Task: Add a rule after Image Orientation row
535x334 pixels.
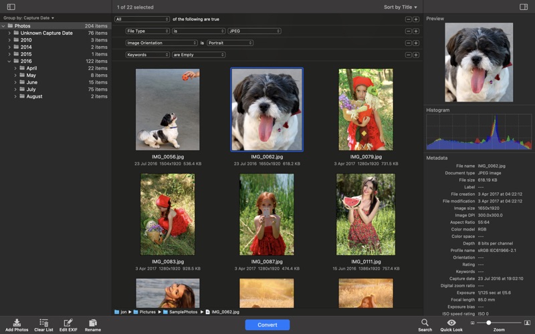Action: click(x=416, y=43)
